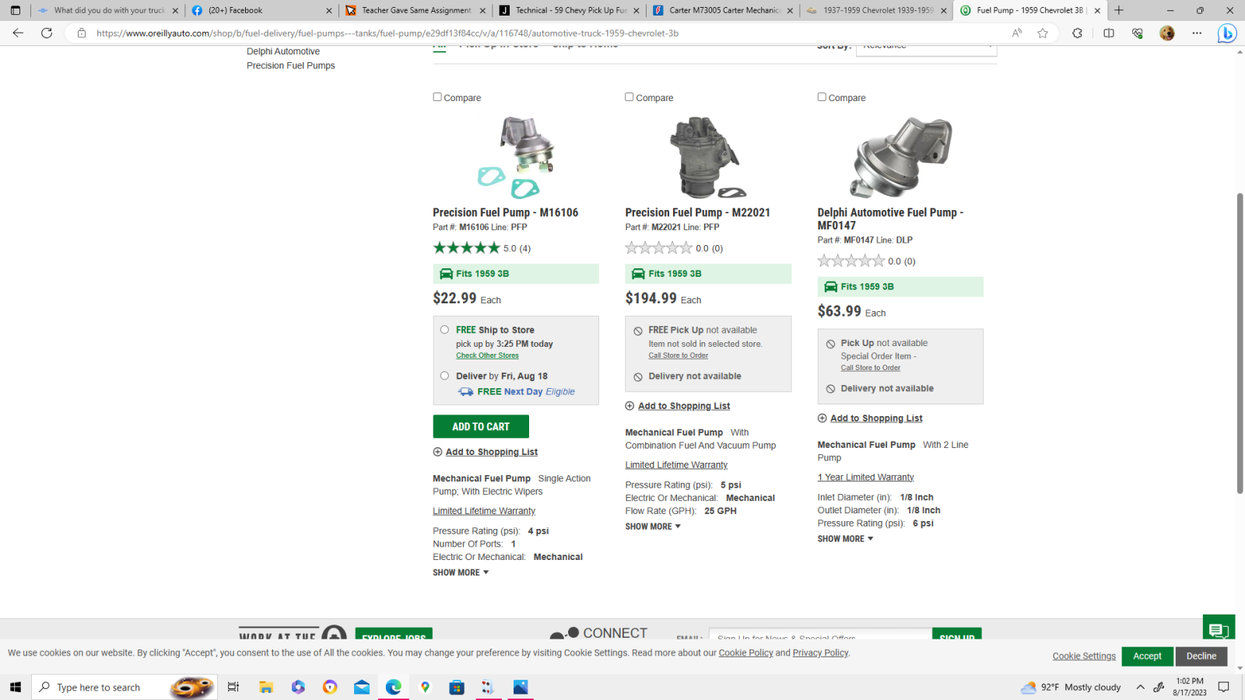Filter by Precision Fuel Pumps brand

click(290, 65)
